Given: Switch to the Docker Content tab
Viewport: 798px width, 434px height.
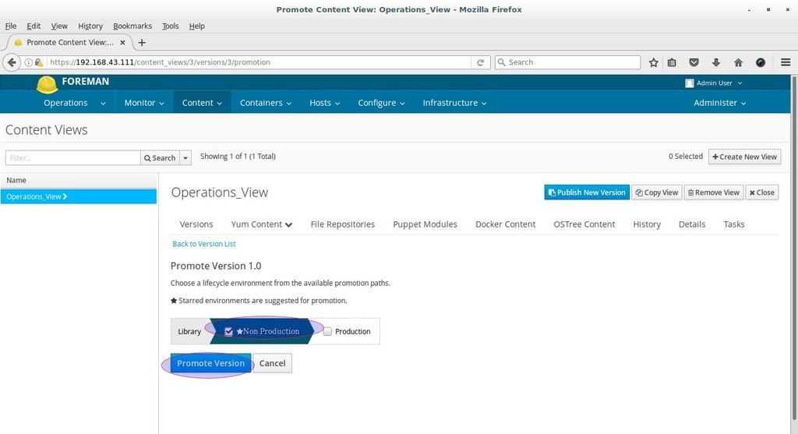Looking at the screenshot, I should point(505,224).
